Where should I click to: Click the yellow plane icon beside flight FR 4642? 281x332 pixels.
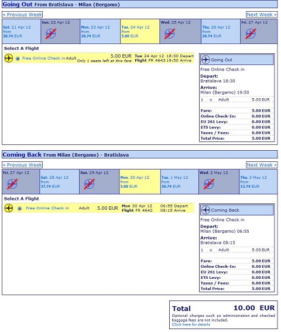point(8,208)
